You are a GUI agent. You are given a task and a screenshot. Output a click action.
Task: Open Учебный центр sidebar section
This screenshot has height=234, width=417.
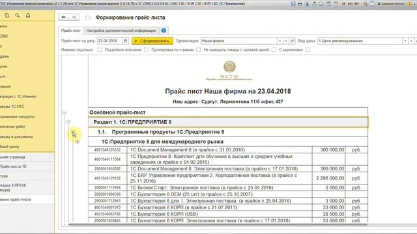click(10, 147)
